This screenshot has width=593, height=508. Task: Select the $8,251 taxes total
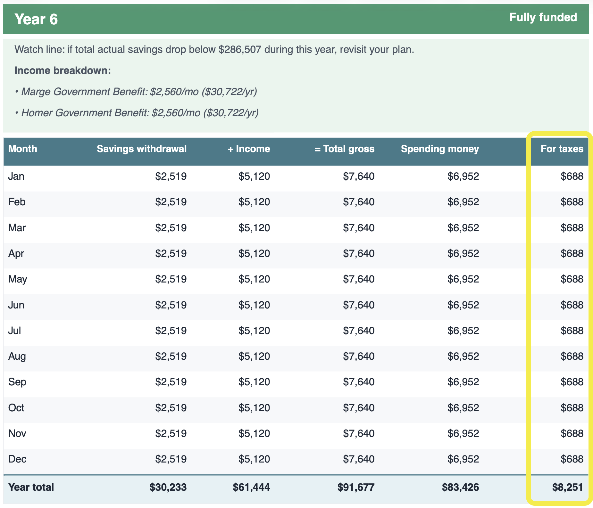(568, 488)
